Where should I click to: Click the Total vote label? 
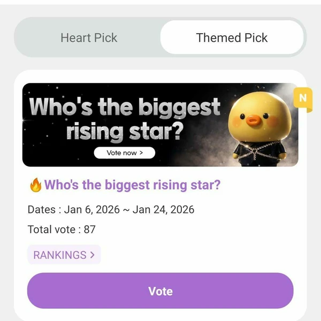[52, 230]
